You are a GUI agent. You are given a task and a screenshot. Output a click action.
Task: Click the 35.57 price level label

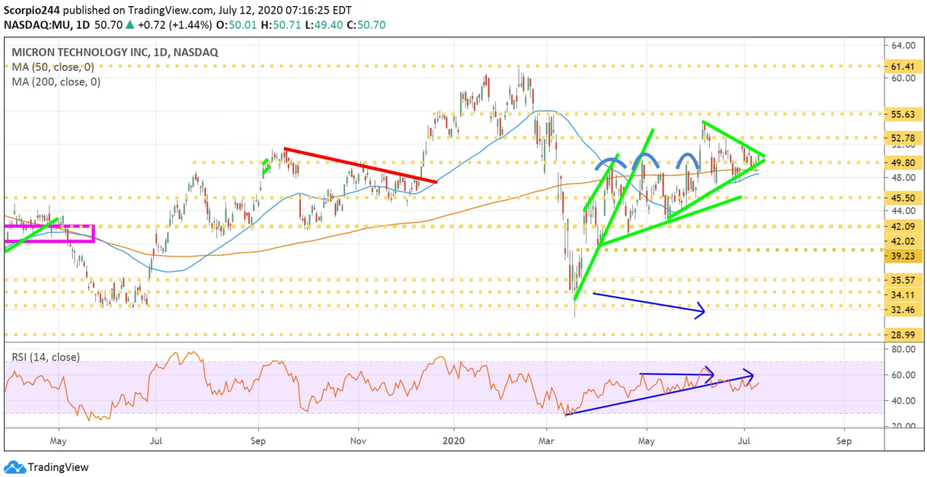(x=903, y=279)
